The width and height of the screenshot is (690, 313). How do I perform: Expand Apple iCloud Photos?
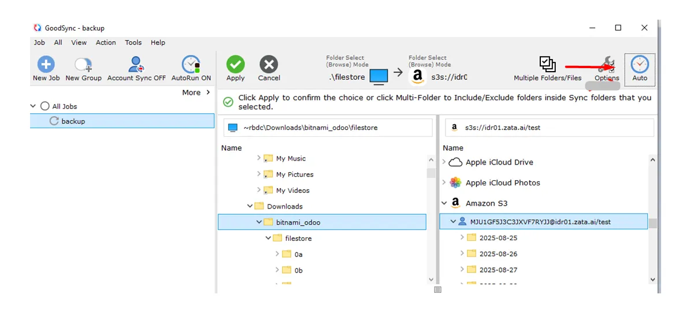point(444,182)
